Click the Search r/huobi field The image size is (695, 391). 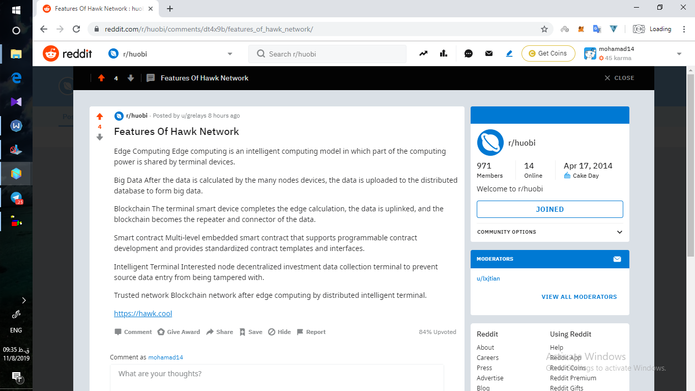click(x=327, y=54)
